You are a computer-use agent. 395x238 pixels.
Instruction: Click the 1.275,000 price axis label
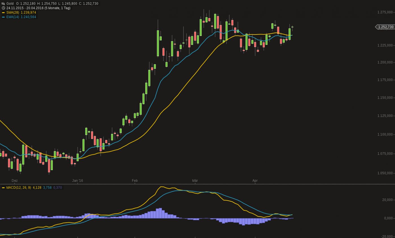pyautogui.click(x=385, y=12)
